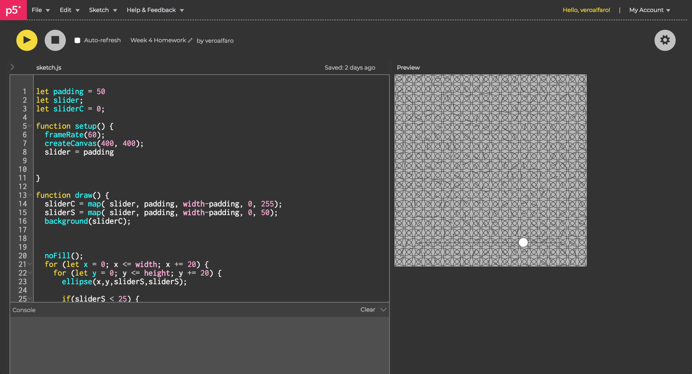The width and height of the screenshot is (692, 374).
Task: Click the veroalfaro author link
Action: pos(219,41)
